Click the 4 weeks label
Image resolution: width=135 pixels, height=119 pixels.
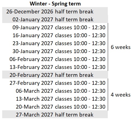click(121, 95)
